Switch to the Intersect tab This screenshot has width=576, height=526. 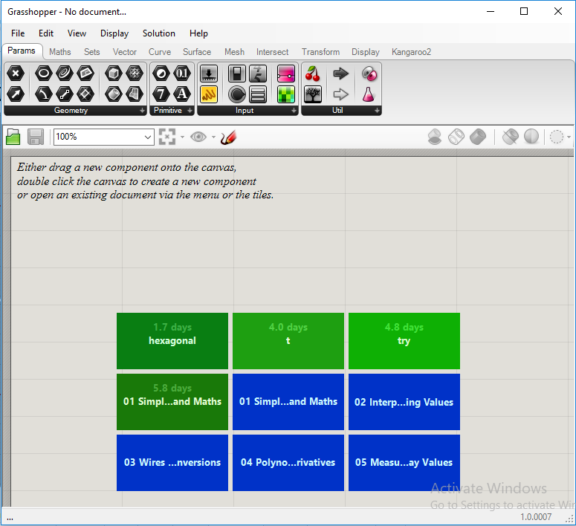[272, 52]
